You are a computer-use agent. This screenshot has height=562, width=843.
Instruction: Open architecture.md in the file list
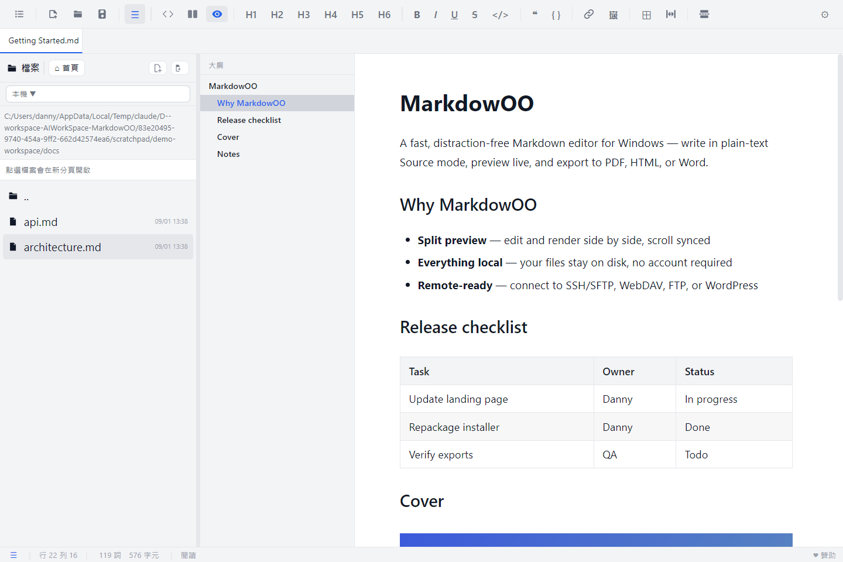pyautogui.click(x=98, y=247)
